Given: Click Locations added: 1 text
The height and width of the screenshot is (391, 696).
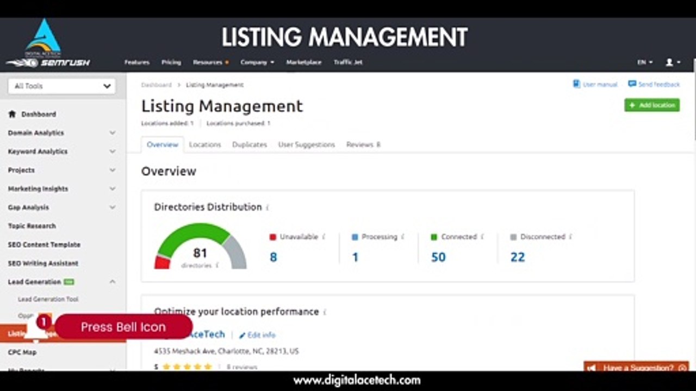Looking at the screenshot, I should pos(167,123).
